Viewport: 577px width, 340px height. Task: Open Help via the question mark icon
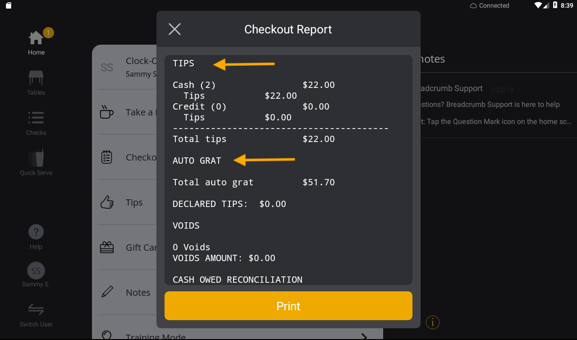36,232
